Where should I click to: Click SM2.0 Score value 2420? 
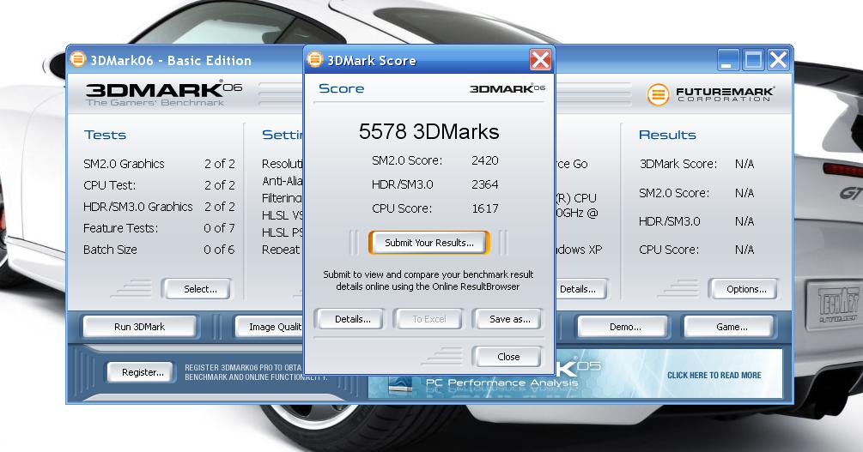tap(485, 160)
